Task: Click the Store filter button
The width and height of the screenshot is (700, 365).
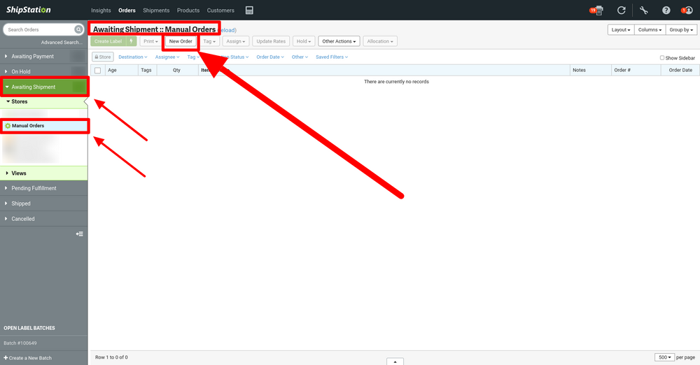Action: coord(103,57)
